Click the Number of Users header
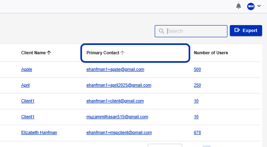Image resolution: width=267 pixels, height=147 pixels. click(211, 53)
